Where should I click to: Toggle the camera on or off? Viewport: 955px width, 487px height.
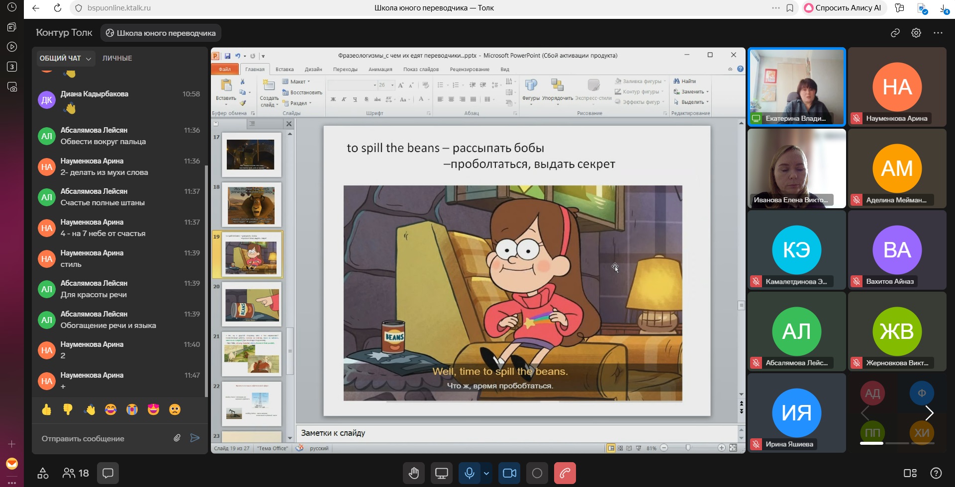[510, 473]
